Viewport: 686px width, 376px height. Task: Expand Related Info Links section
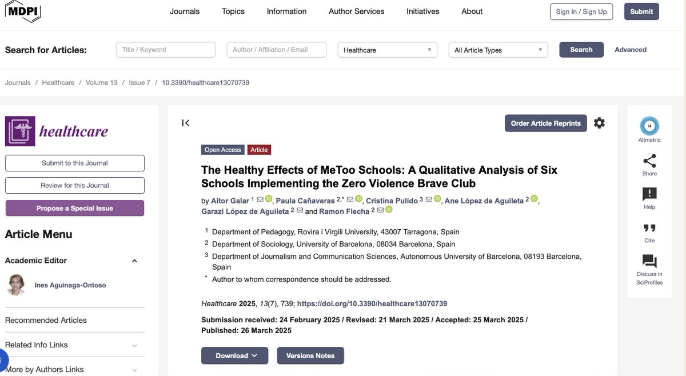coord(134,345)
